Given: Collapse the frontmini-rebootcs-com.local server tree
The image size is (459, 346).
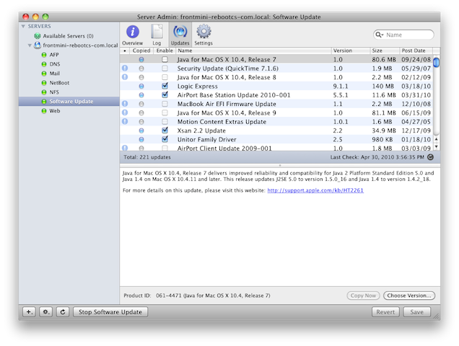Looking at the screenshot, I should pyautogui.click(x=30, y=45).
